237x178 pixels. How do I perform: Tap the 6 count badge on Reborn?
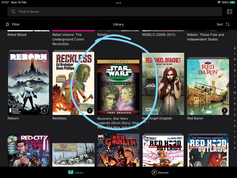tap(44, 111)
